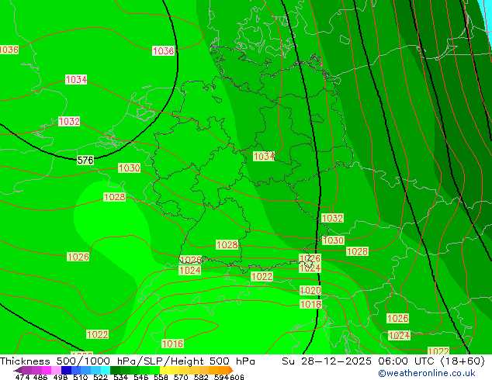Click the purple arrow at legend's start
Viewport: 492px width, 380px height.
18,370
